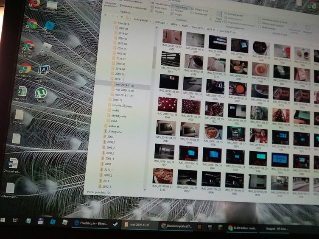Select wol-2019-11-03 folder in tree
This screenshot has width=319, height=239.
point(123,95)
